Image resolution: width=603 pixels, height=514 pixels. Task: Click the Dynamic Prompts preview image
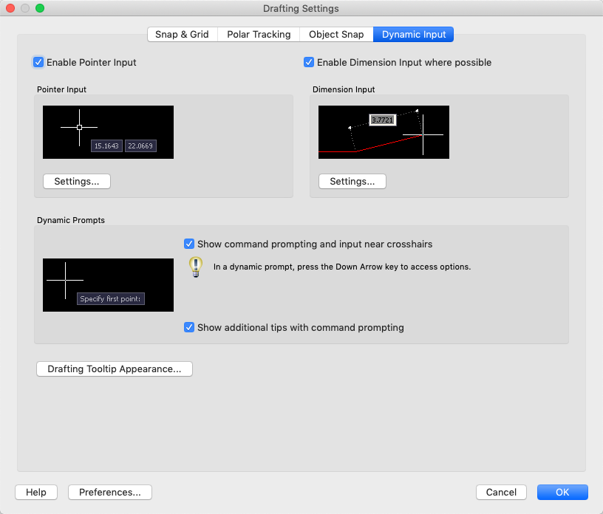[x=108, y=285]
